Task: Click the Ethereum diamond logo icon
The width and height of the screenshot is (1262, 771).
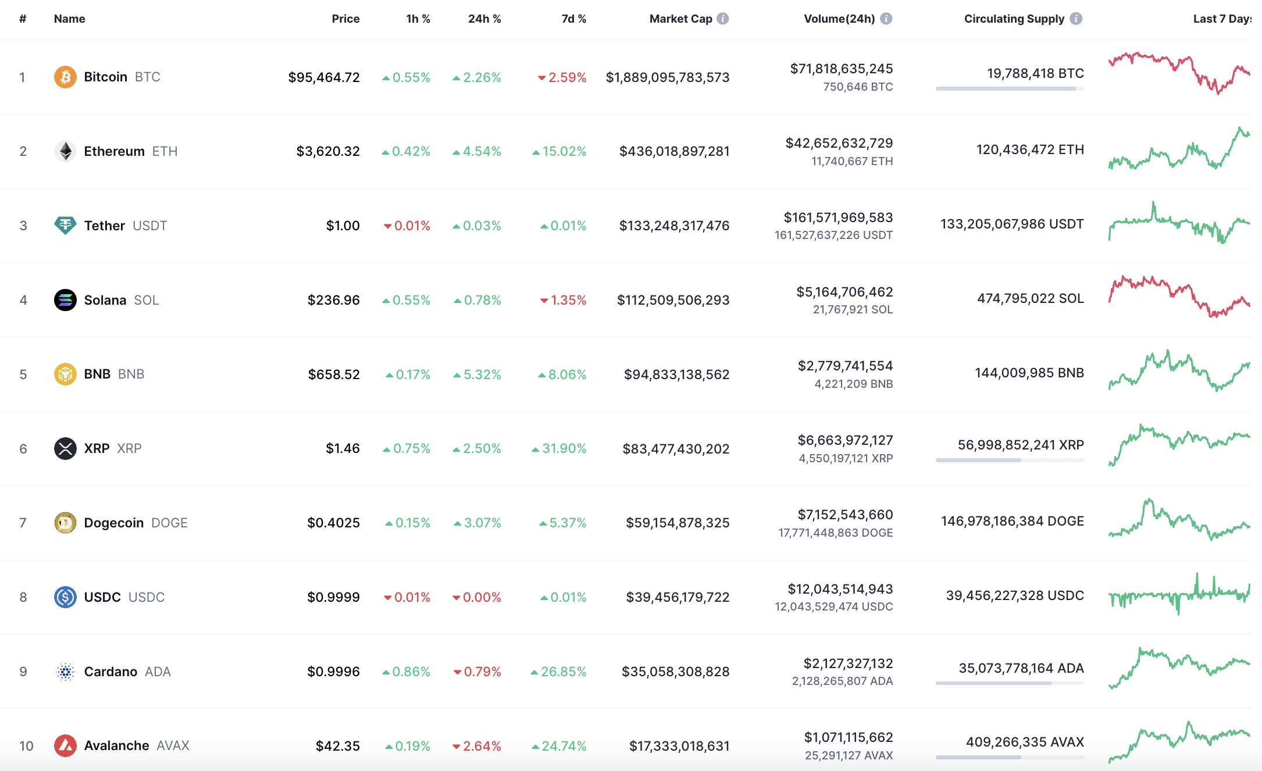Action: pyautogui.click(x=65, y=151)
